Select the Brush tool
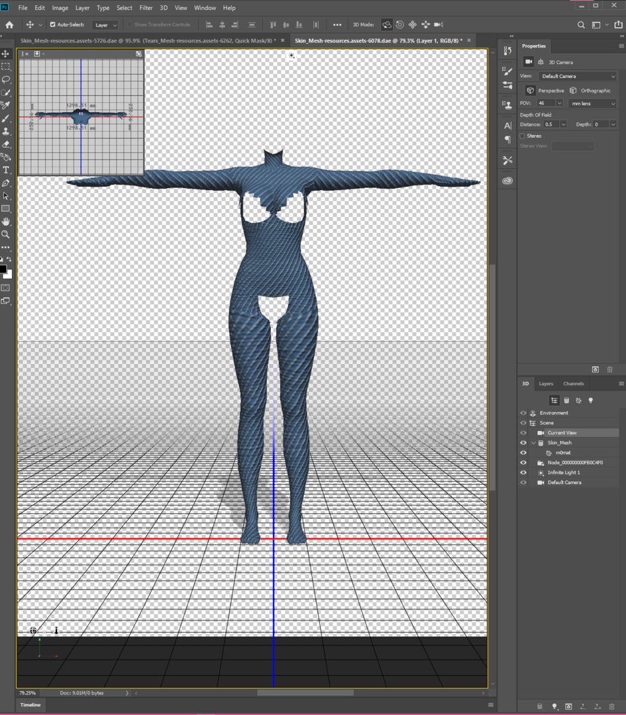The height and width of the screenshot is (715, 626). tap(5, 119)
